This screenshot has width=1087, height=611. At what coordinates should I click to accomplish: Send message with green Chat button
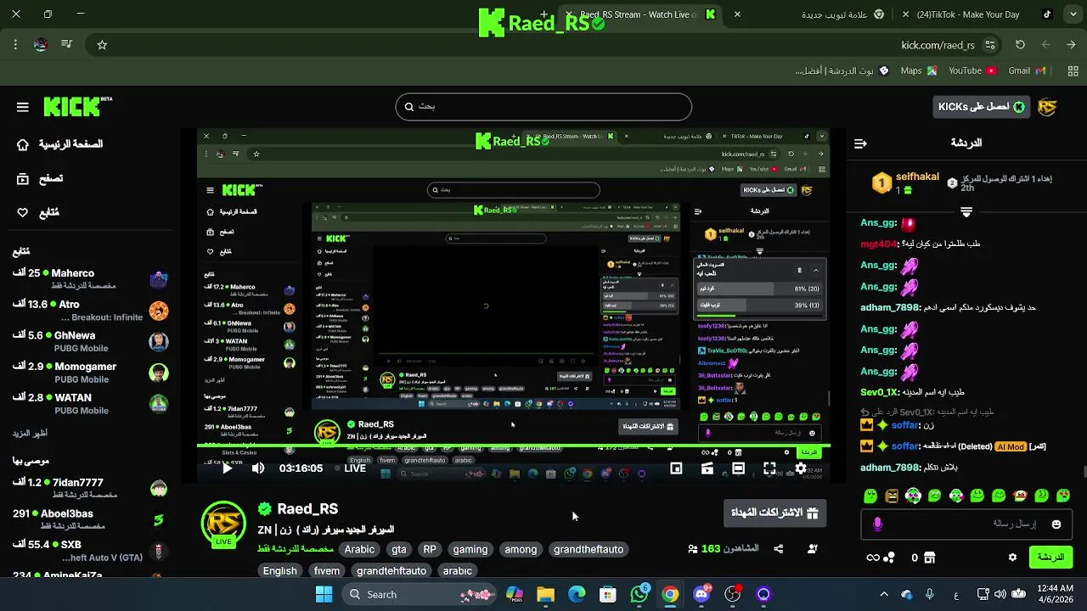tap(1051, 558)
